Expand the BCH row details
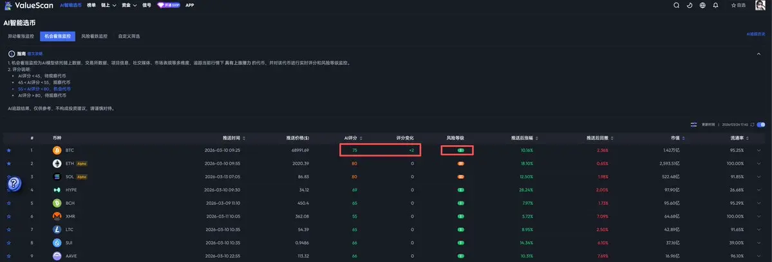This screenshot has width=772, height=262. 758,203
